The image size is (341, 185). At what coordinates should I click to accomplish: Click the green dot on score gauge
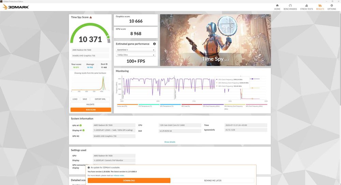click(x=108, y=37)
